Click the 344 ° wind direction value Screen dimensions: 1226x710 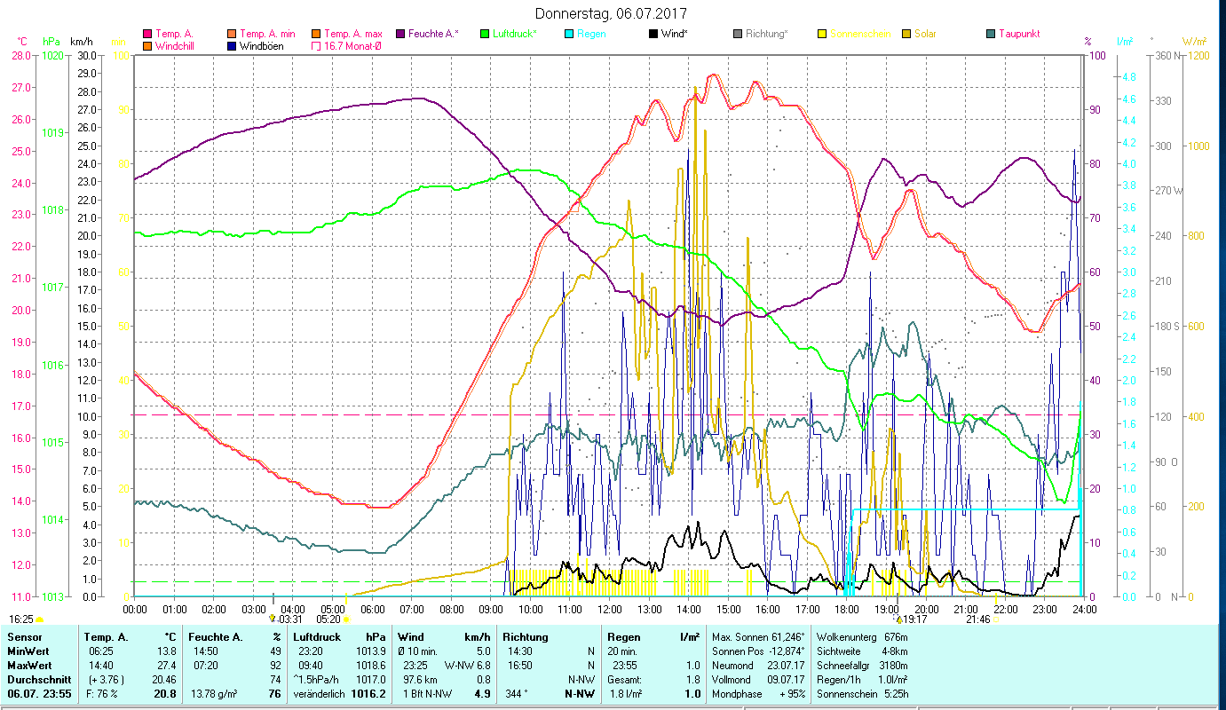point(516,694)
